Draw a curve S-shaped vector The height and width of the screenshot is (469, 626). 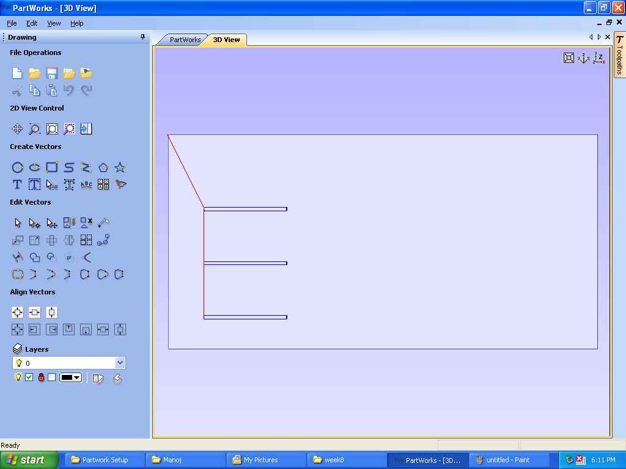click(x=68, y=167)
